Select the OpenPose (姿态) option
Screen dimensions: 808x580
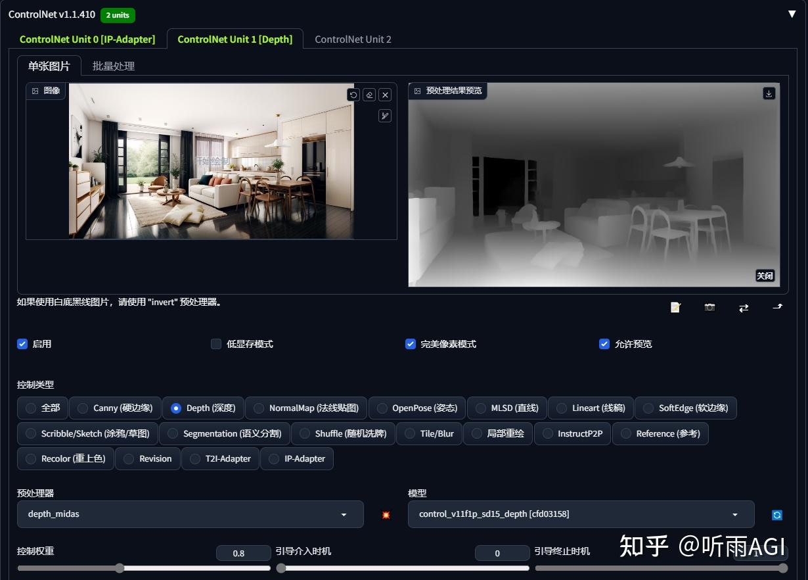point(417,408)
